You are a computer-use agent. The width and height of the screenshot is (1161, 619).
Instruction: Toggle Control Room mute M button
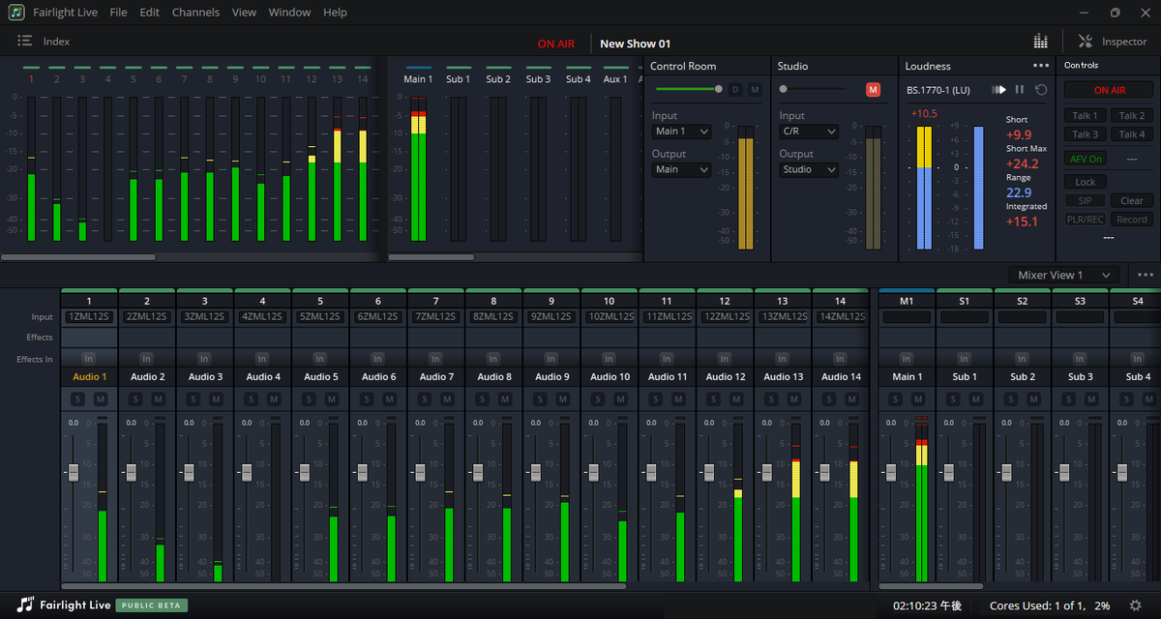(755, 90)
